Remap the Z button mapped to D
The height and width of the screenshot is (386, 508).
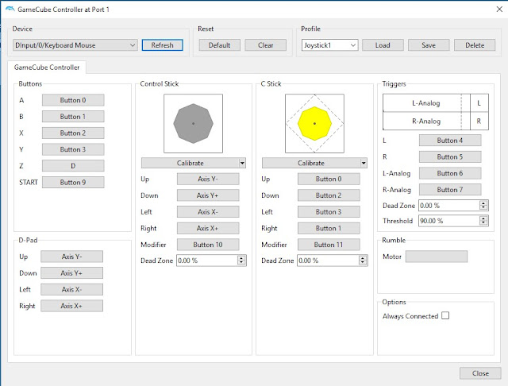pos(73,166)
